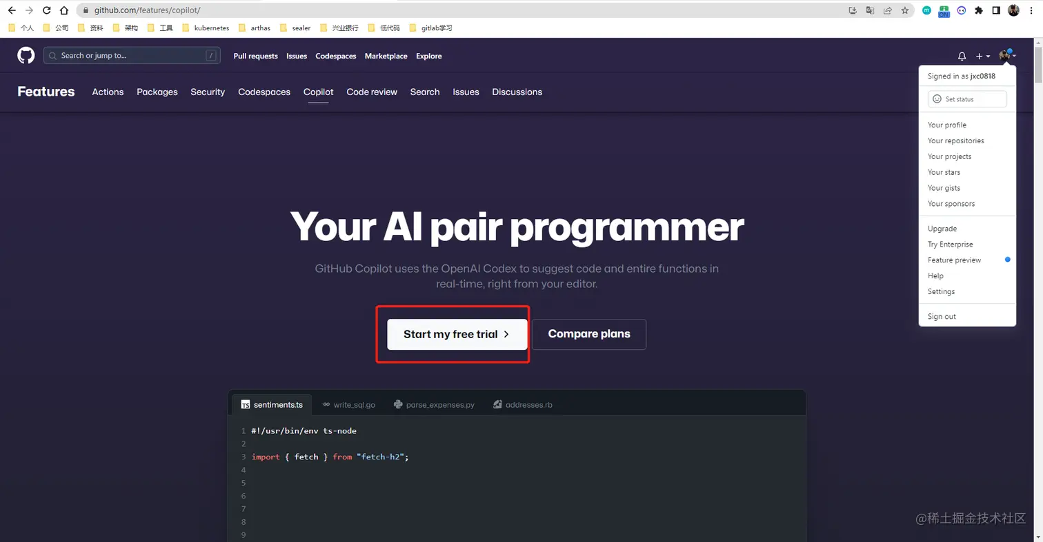
Task: Click the share page icon
Action: click(x=888, y=10)
